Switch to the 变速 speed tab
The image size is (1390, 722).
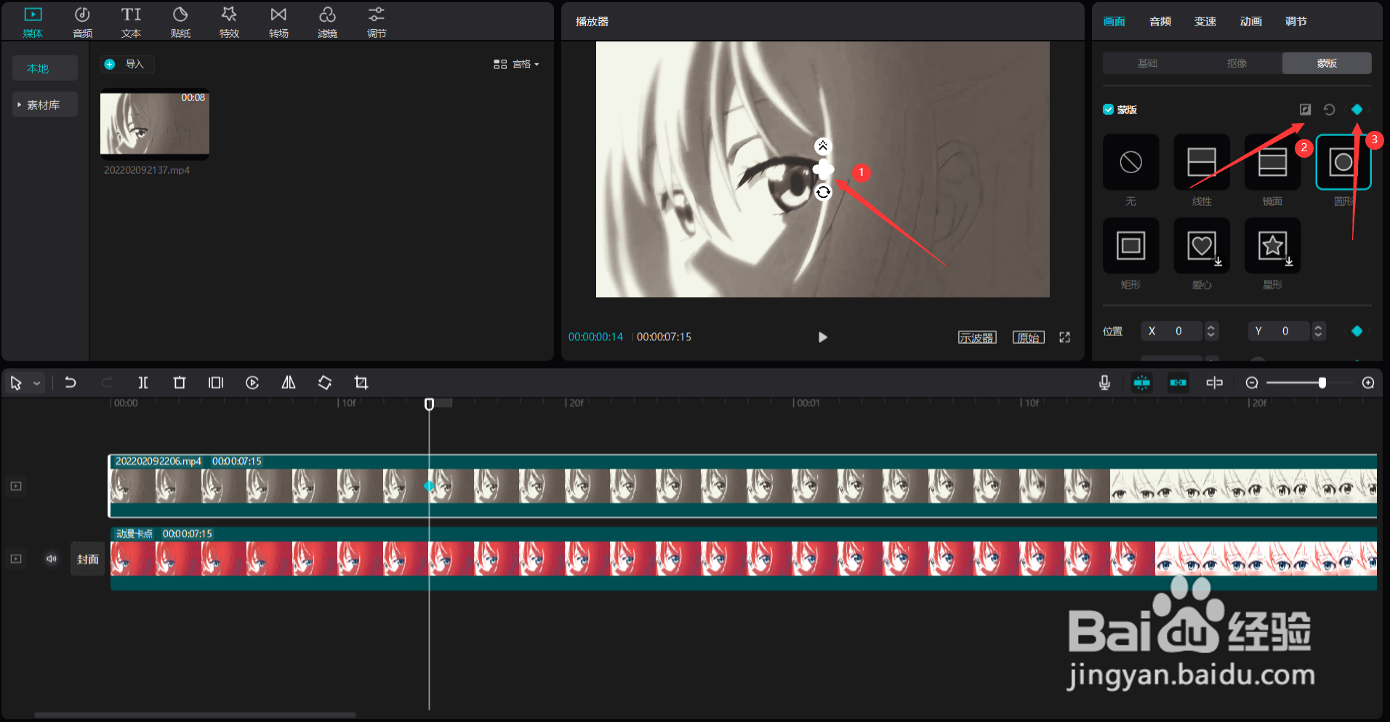click(1205, 21)
